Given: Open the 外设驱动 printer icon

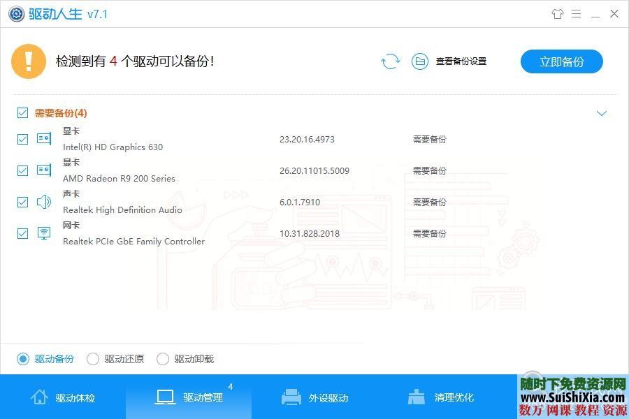Looking at the screenshot, I should (x=290, y=395).
